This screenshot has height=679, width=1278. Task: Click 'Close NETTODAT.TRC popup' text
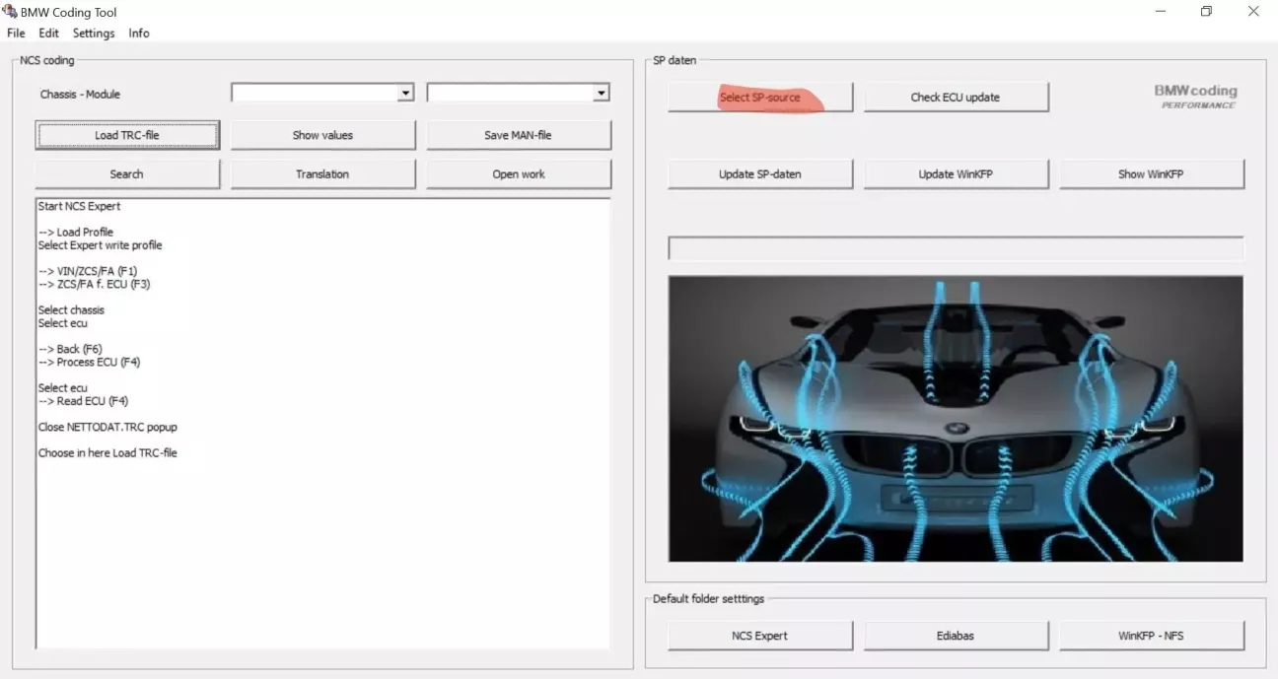tap(108, 427)
